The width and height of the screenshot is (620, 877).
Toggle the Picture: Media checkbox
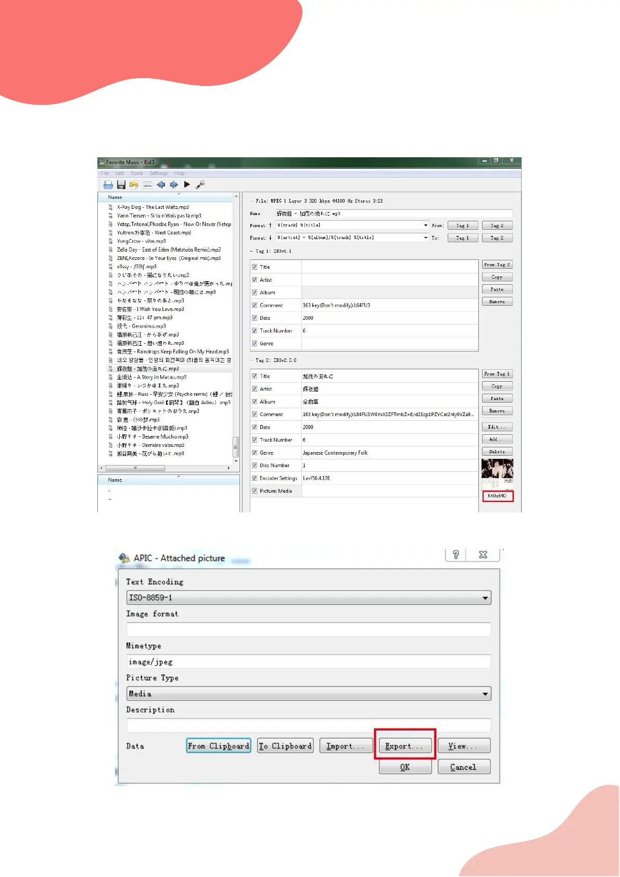coord(255,491)
